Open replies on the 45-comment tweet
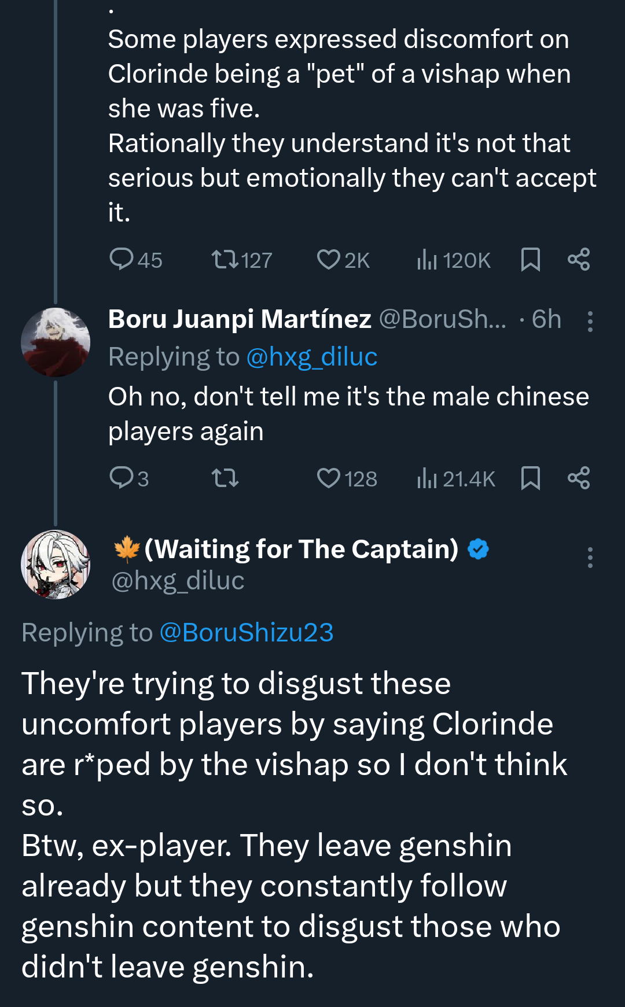The width and height of the screenshot is (625, 1007). [x=122, y=259]
